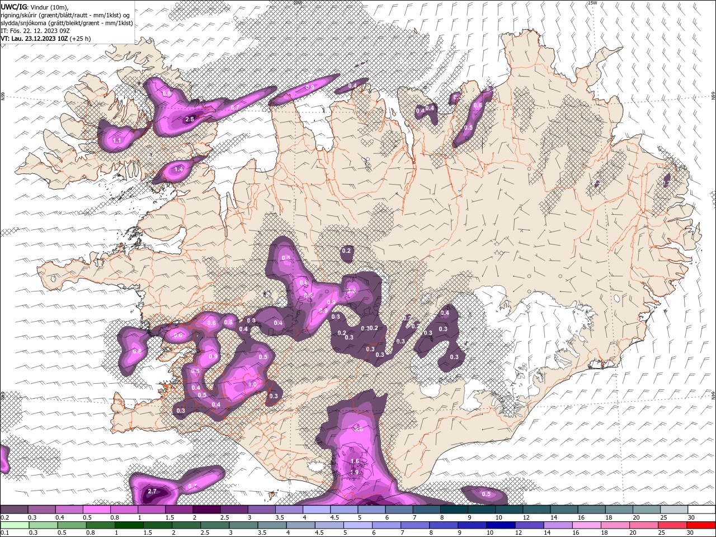This screenshot has height=537, width=716.
Task: Click the darkest green 1–1.5 swatch, lower legend
Action: pyautogui.click(x=129, y=525)
